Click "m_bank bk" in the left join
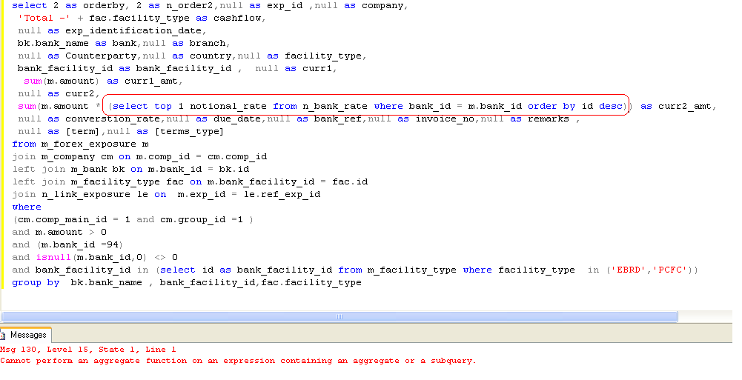Image resolution: width=742 pixels, height=380 pixels. coord(98,169)
